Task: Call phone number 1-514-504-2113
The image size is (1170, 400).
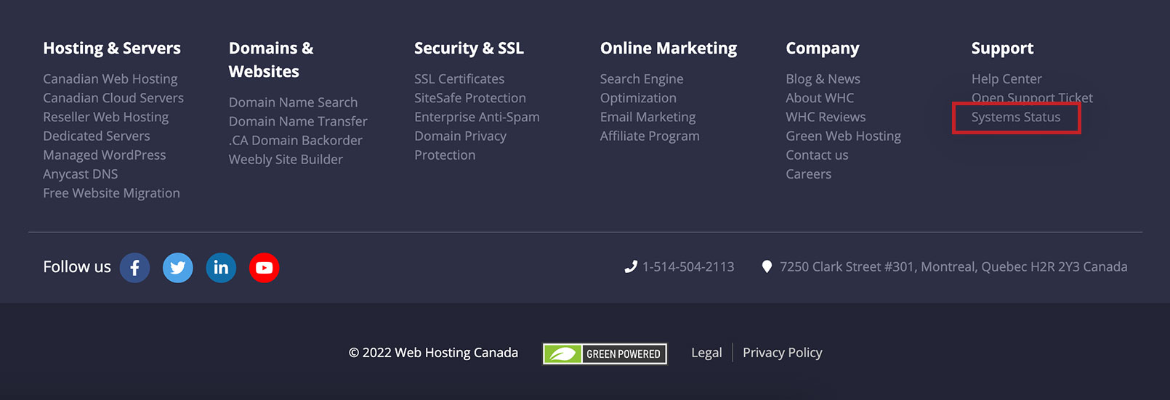Action: pos(688,267)
